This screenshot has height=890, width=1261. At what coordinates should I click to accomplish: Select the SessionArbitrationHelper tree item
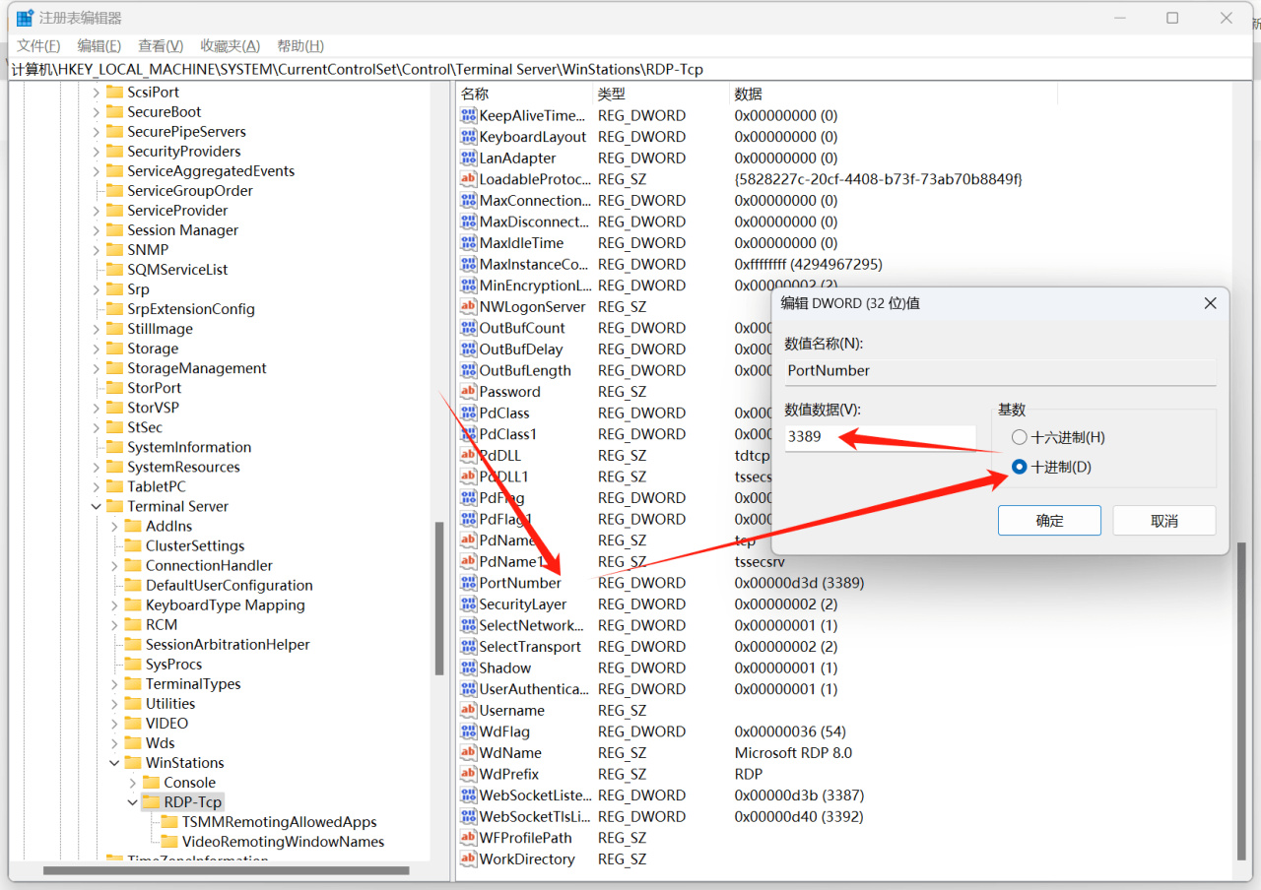click(228, 644)
